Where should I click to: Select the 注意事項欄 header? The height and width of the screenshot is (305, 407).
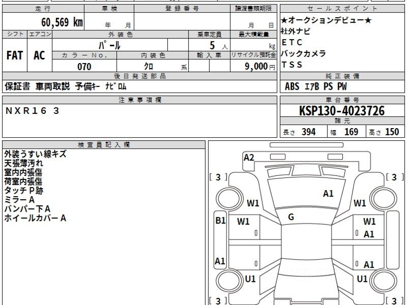(x=140, y=100)
